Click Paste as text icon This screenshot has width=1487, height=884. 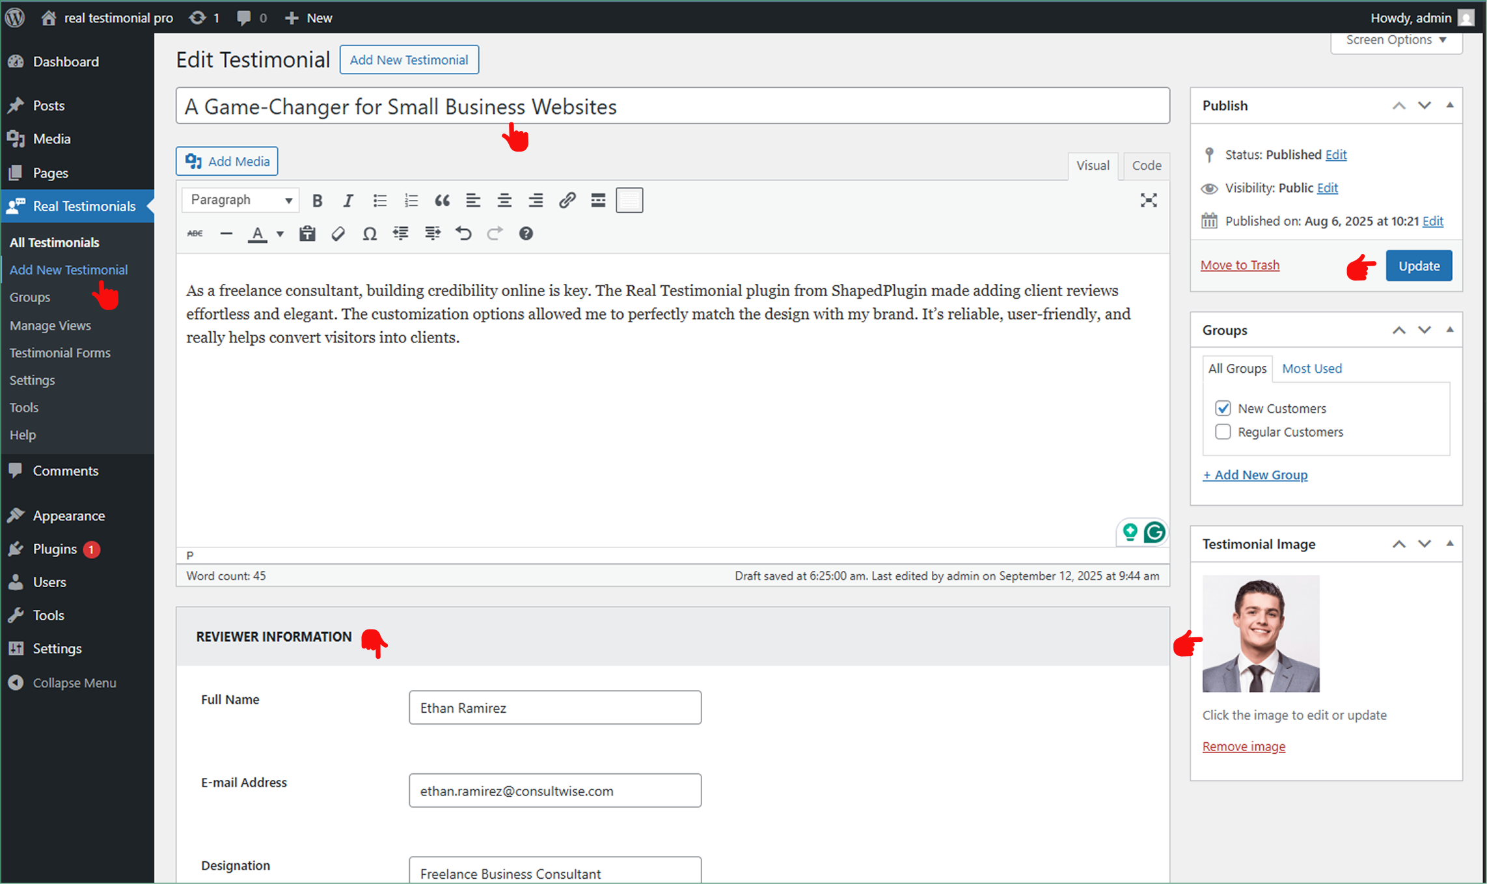click(307, 234)
